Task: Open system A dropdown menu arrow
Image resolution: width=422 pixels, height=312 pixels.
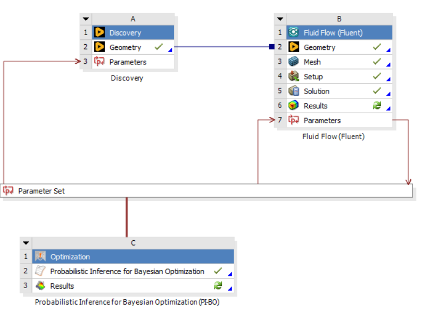Action: click(x=86, y=19)
